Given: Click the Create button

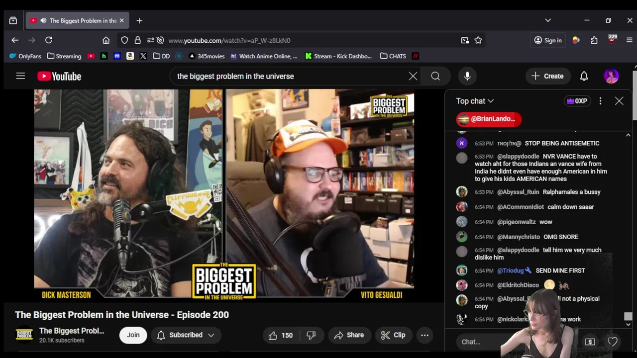Looking at the screenshot, I should [547, 76].
